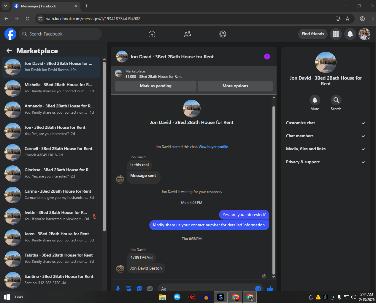This screenshot has width=376, height=303.
Task: View site information icon in the address bar
Action: (41, 19)
